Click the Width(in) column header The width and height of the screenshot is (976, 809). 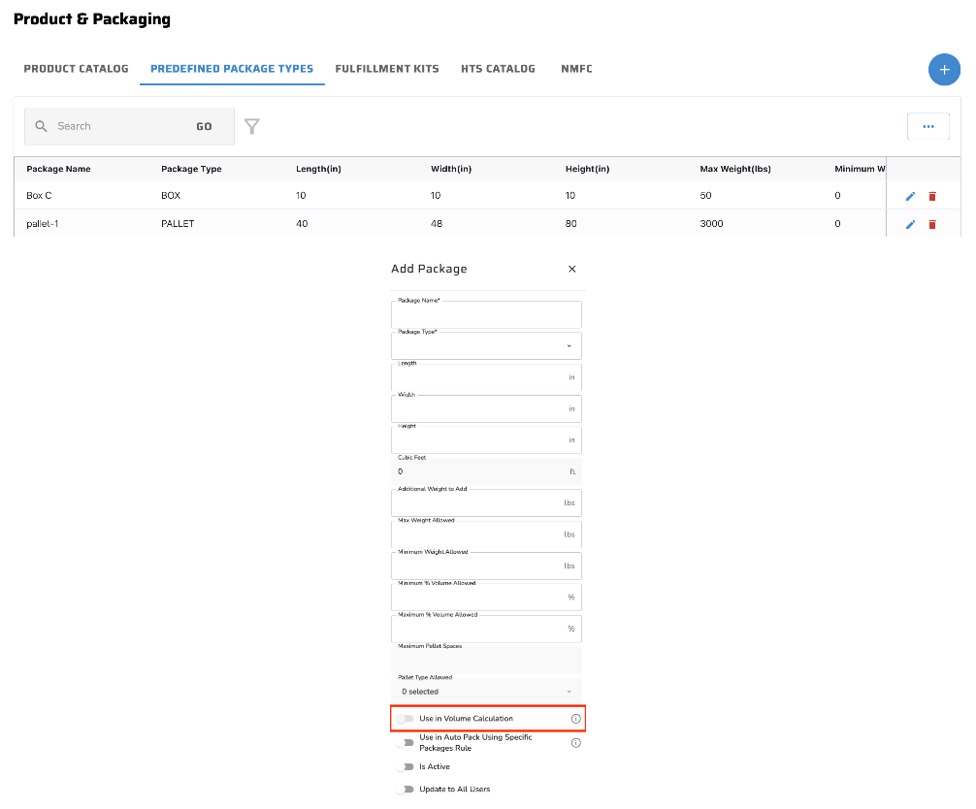pyautogui.click(x=451, y=169)
